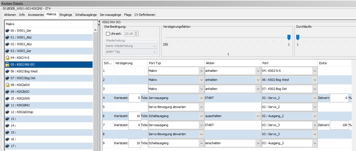Click the Extra column header
Viewport: 356px width, 151px height.
(x=334, y=63)
